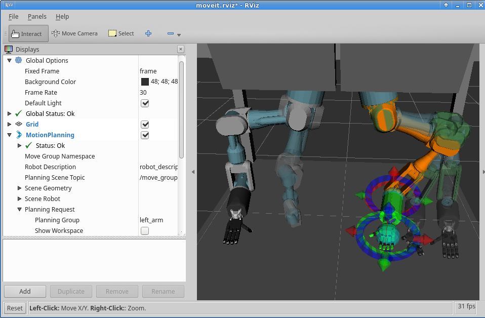Select the MotionPlanning display label
The image size is (485, 318).
click(50, 135)
